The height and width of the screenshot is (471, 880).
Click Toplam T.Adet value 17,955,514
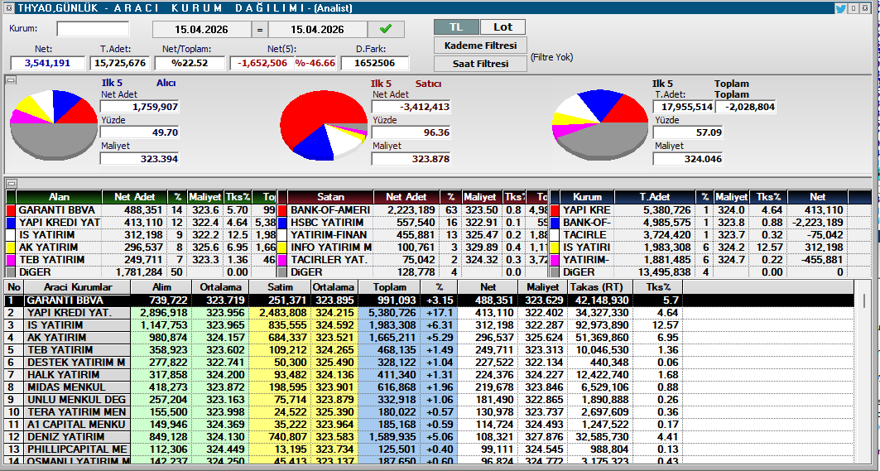pos(684,107)
